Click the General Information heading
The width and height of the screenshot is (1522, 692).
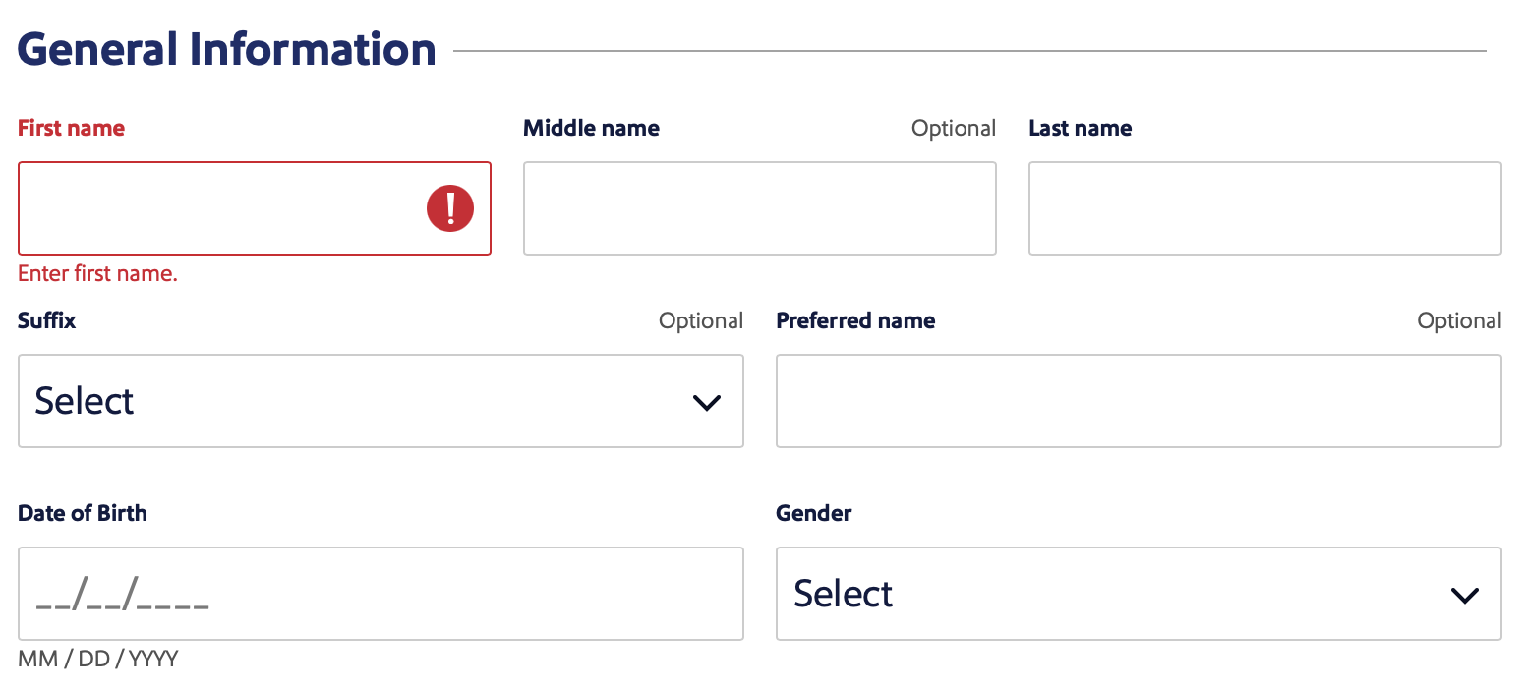pos(227,49)
